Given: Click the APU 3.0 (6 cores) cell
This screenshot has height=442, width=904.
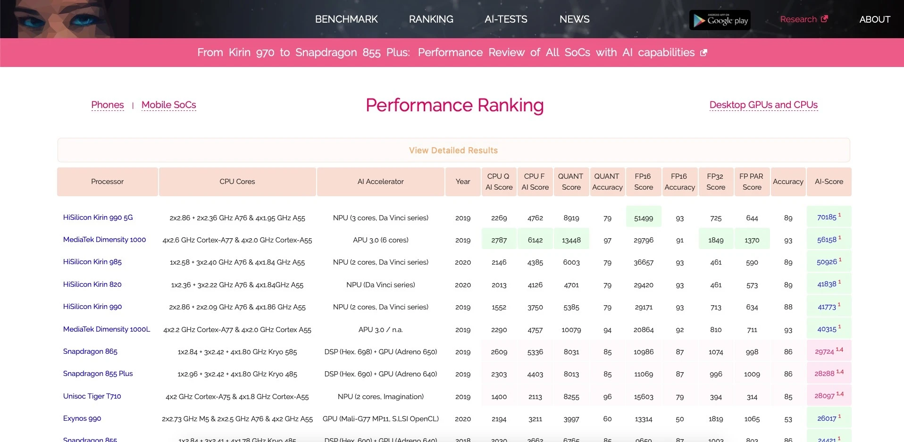Looking at the screenshot, I should (x=381, y=240).
